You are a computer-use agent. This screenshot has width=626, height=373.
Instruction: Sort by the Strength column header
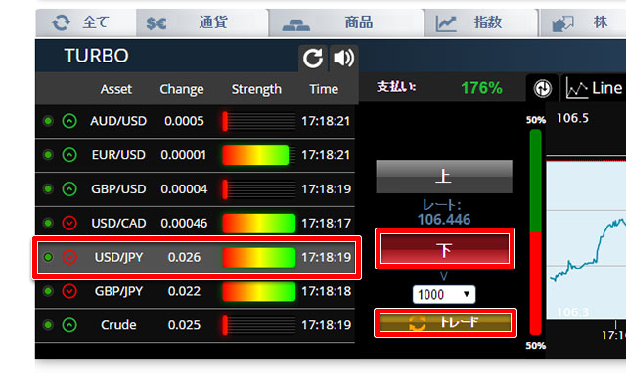(256, 89)
